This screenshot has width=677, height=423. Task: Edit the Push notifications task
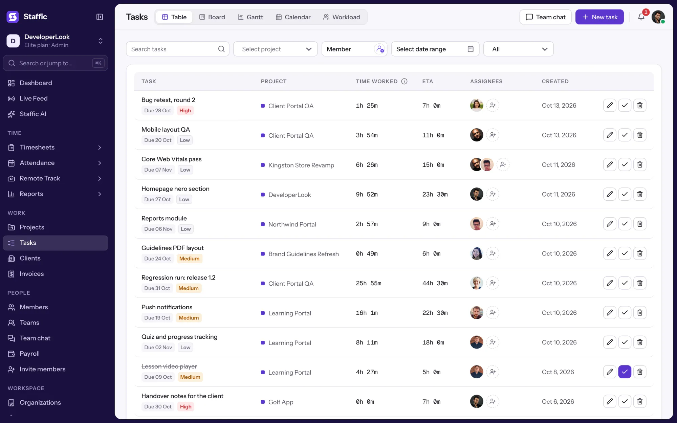coord(610,313)
